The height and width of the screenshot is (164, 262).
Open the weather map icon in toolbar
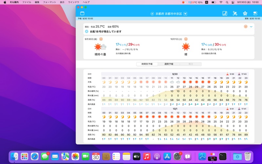pyautogui.click(x=225, y=13)
